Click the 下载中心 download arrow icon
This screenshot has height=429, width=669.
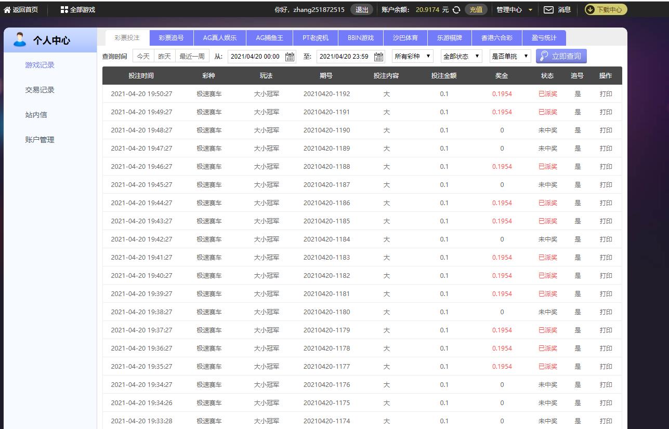coord(591,10)
